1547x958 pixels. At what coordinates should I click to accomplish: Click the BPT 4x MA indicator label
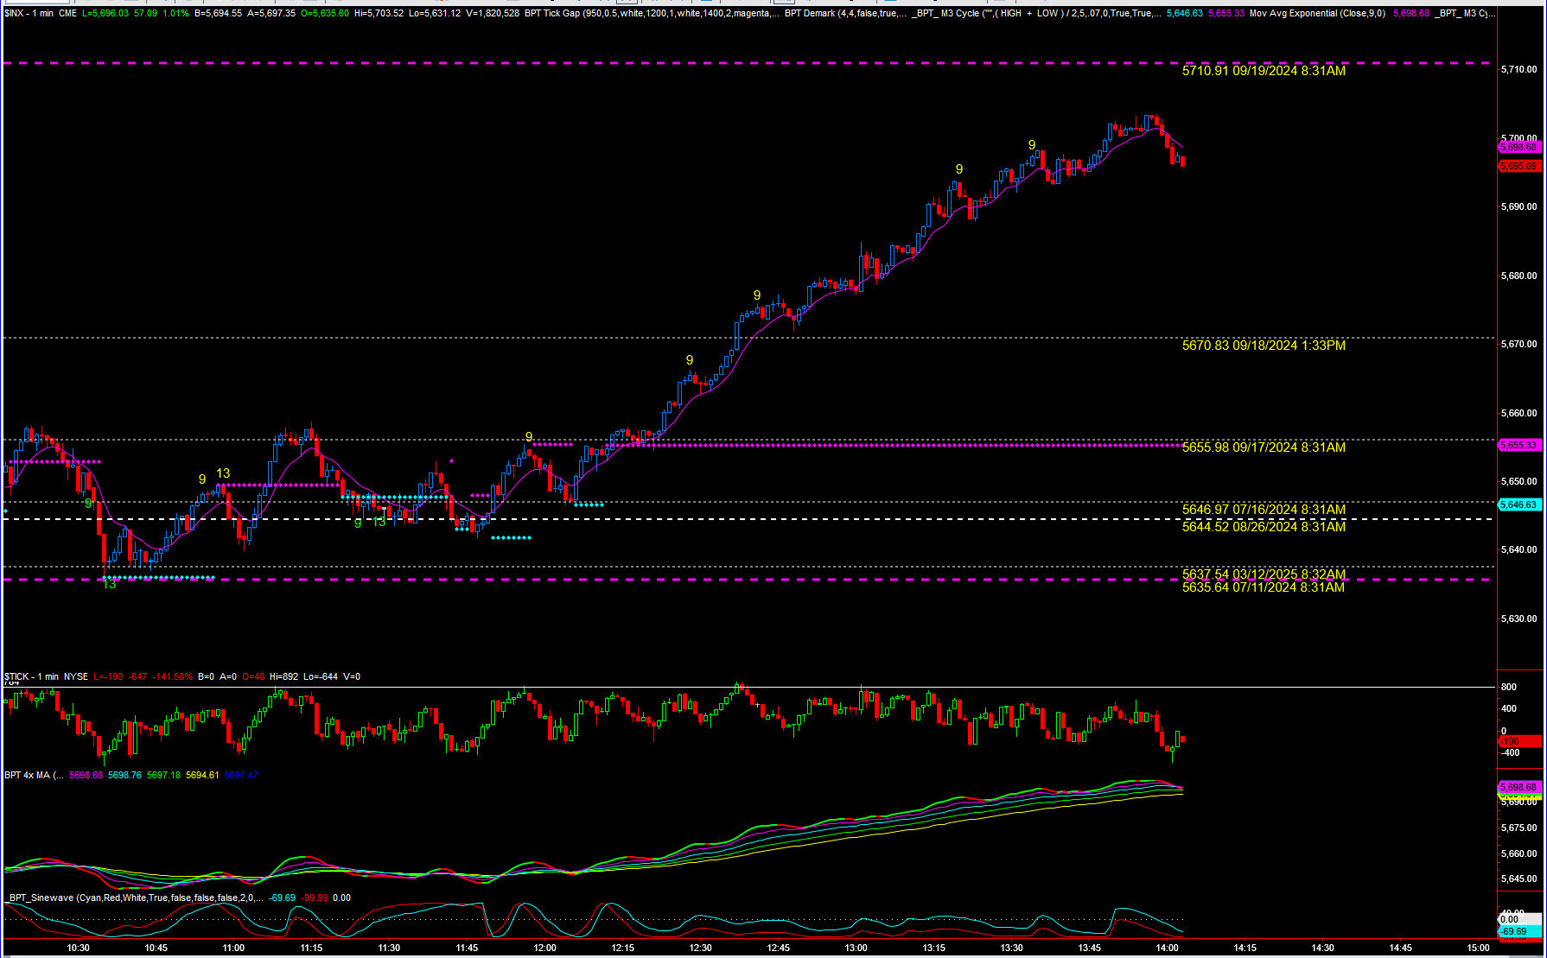pos(33,775)
